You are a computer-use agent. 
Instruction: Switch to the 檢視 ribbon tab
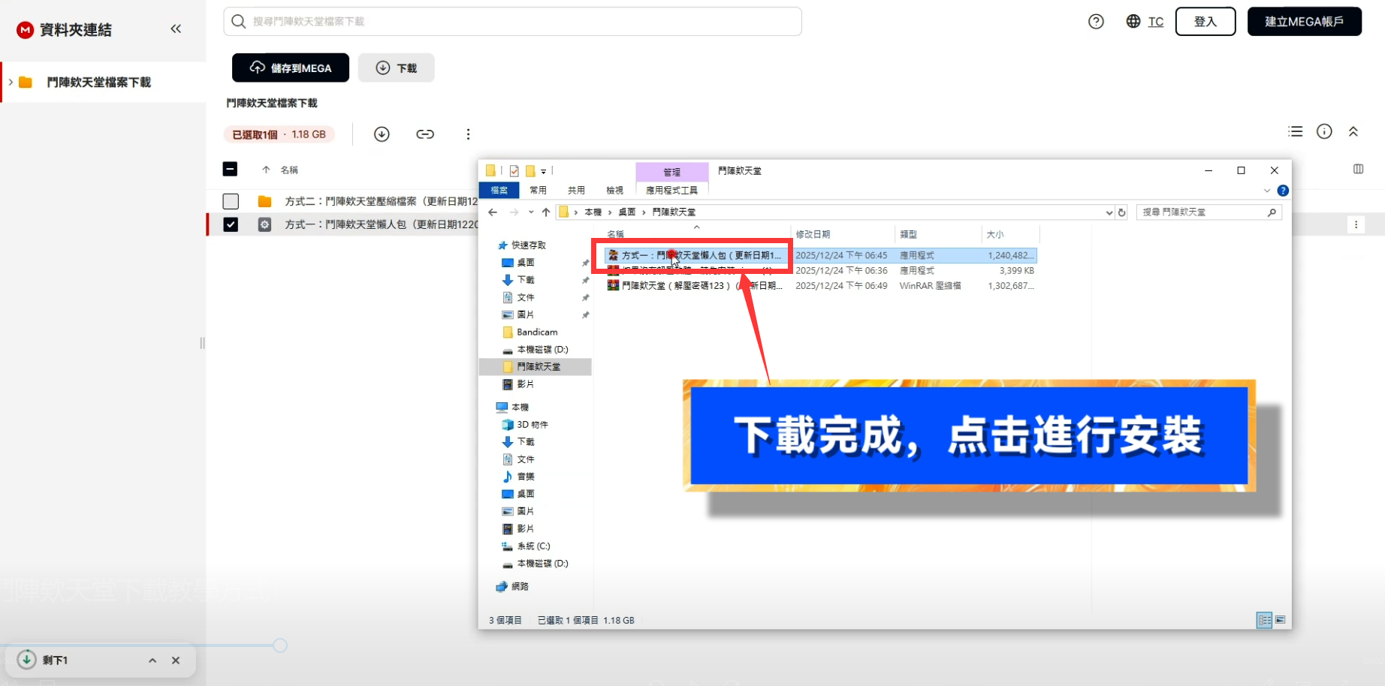tap(614, 190)
